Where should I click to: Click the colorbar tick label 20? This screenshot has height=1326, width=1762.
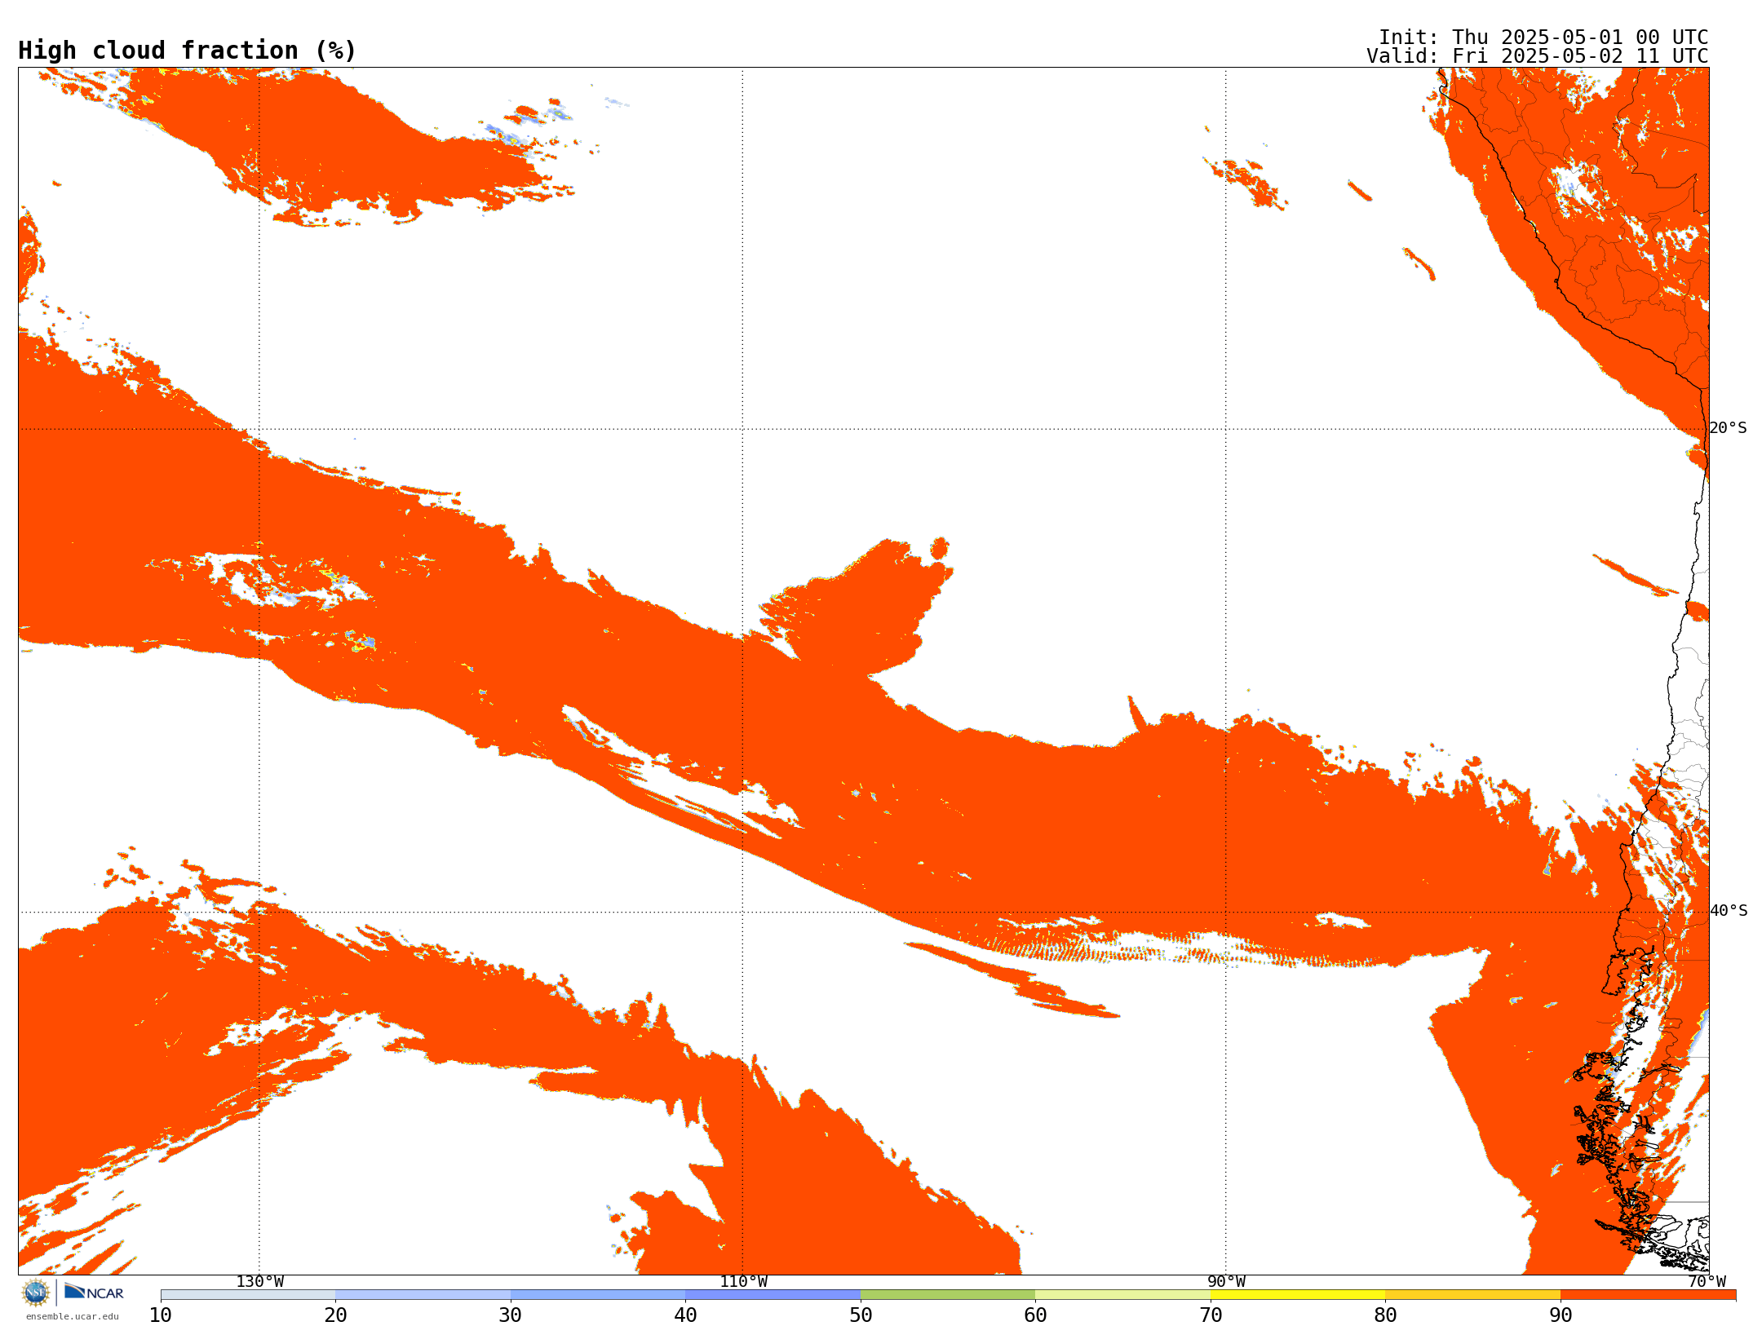click(x=336, y=1315)
